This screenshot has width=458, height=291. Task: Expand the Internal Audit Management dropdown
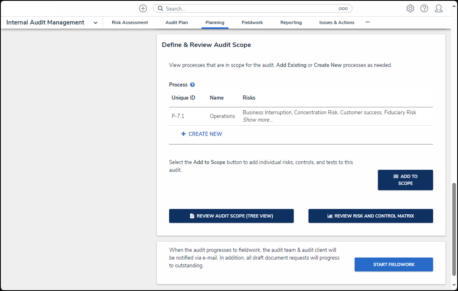click(x=95, y=23)
